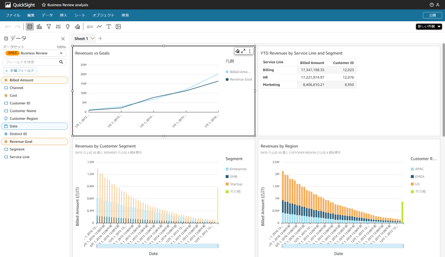Open the Parameters sliders icon
The width and height of the screenshot is (445, 257).
(x=58, y=27)
